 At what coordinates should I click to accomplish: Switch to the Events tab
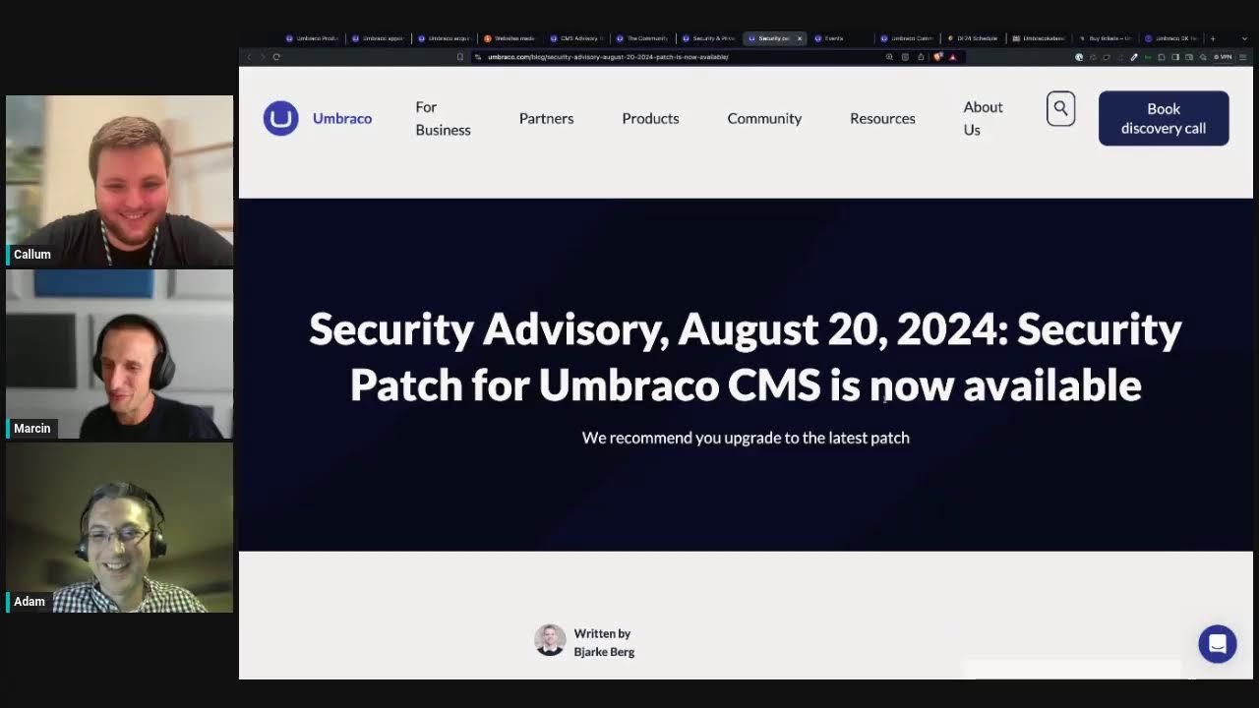coord(841,38)
